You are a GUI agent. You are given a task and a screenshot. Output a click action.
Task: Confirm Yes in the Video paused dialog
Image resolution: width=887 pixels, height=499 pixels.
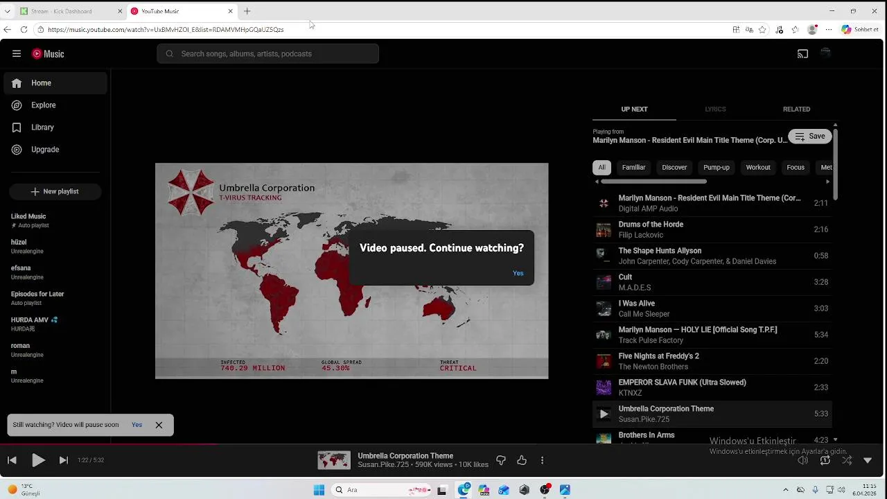518,273
